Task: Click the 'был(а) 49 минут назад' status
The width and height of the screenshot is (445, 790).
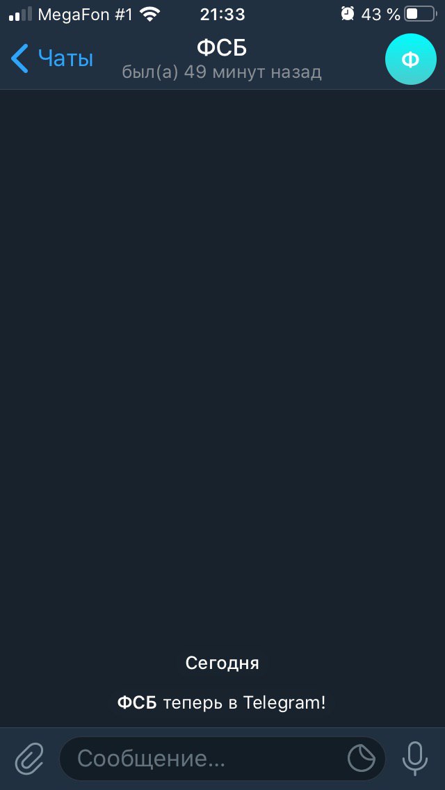Action: click(222, 72)
